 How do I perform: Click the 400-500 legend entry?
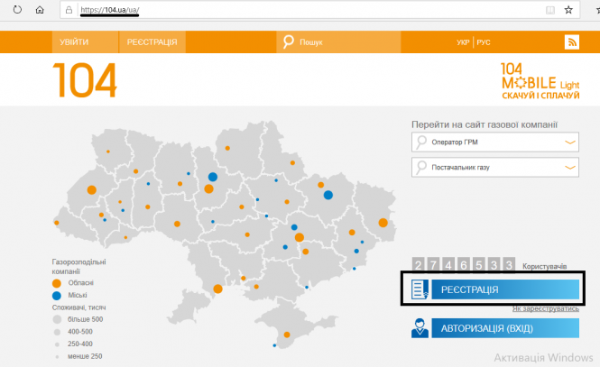80,332
